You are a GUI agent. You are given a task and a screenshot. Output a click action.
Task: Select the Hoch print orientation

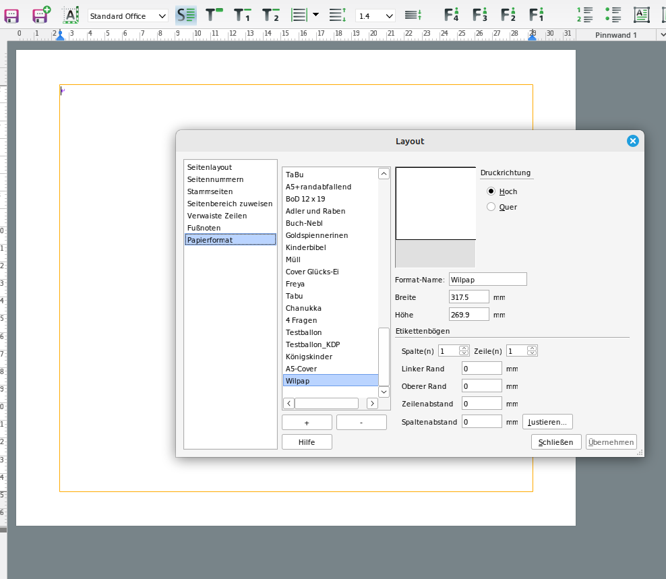tap(491, 191)
